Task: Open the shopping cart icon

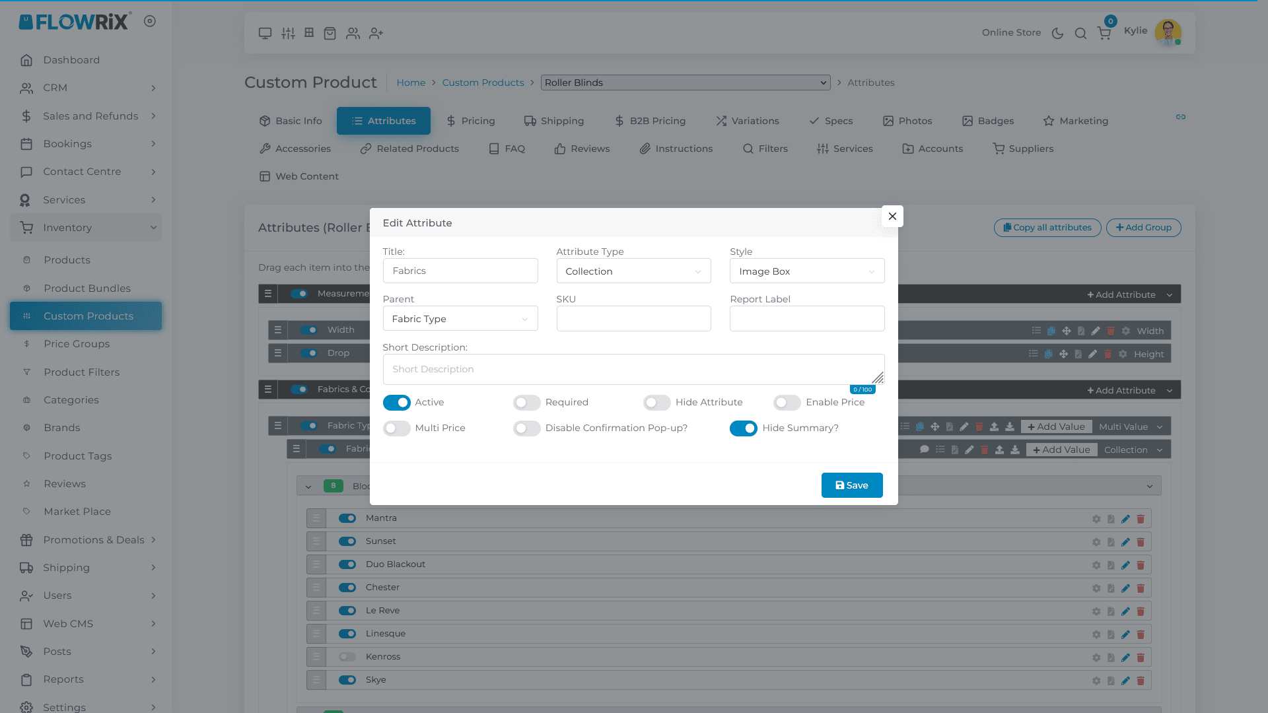Action: (1104, 33)
